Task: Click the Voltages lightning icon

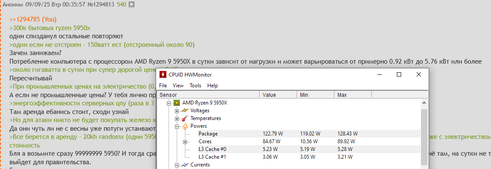Action: coord(185,111)
